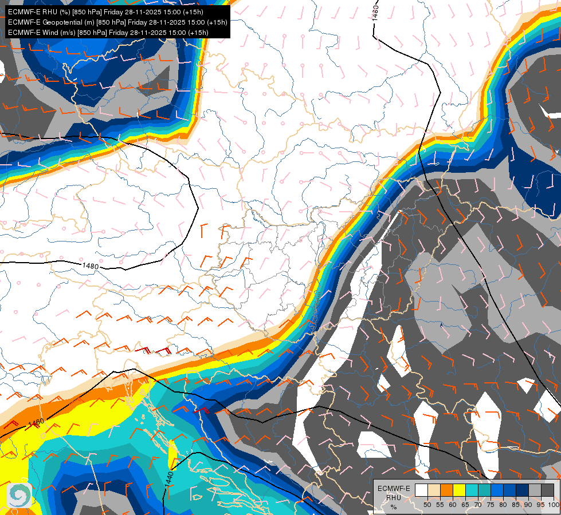Viewport: 561px width, 515px height.
Task: Click the 1480 label on the closed western contour
Action: coord(91,266)
